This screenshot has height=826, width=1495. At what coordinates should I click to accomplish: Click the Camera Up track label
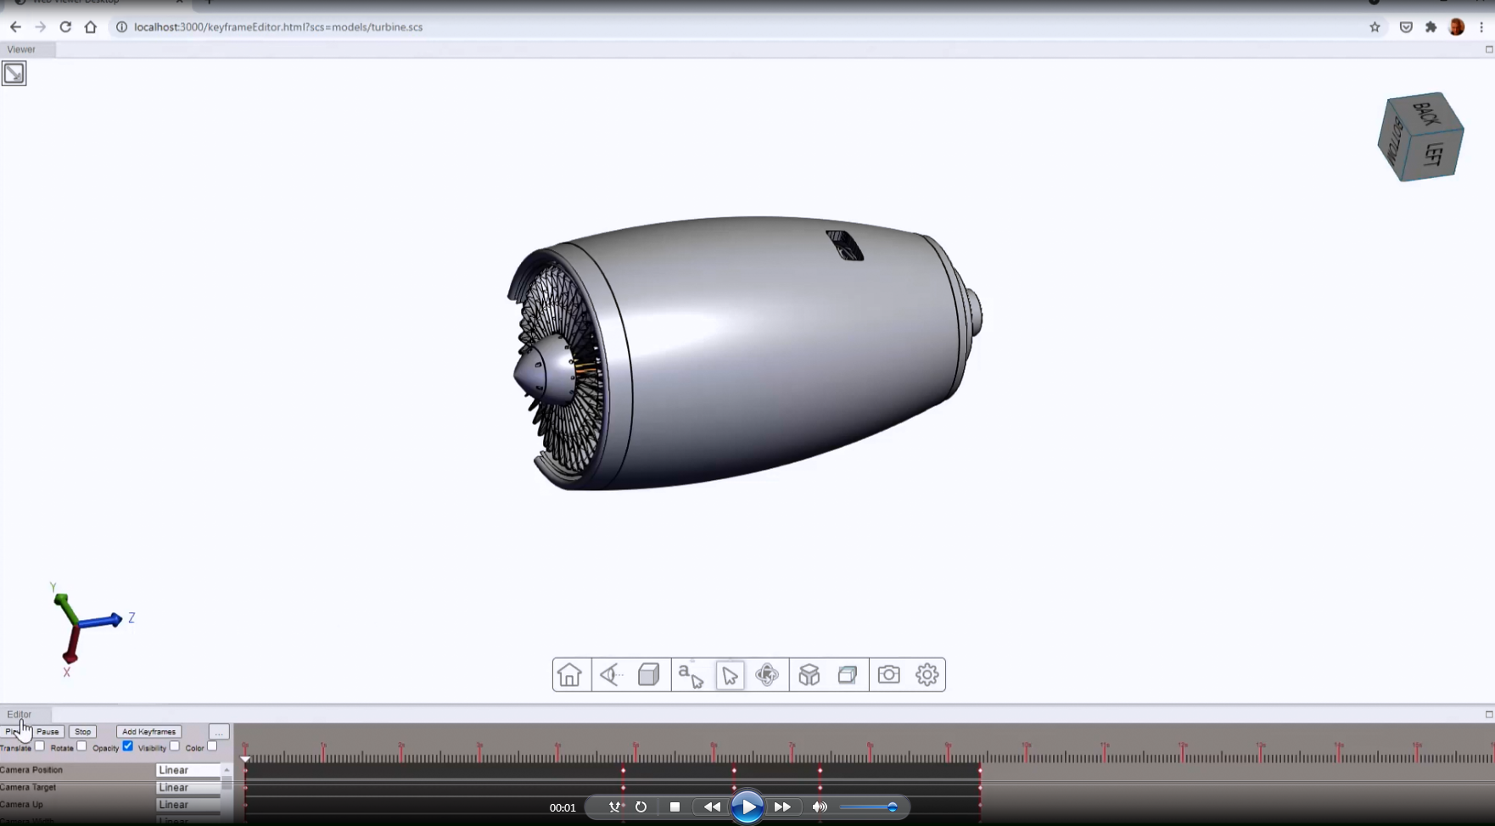coord(21,805)
